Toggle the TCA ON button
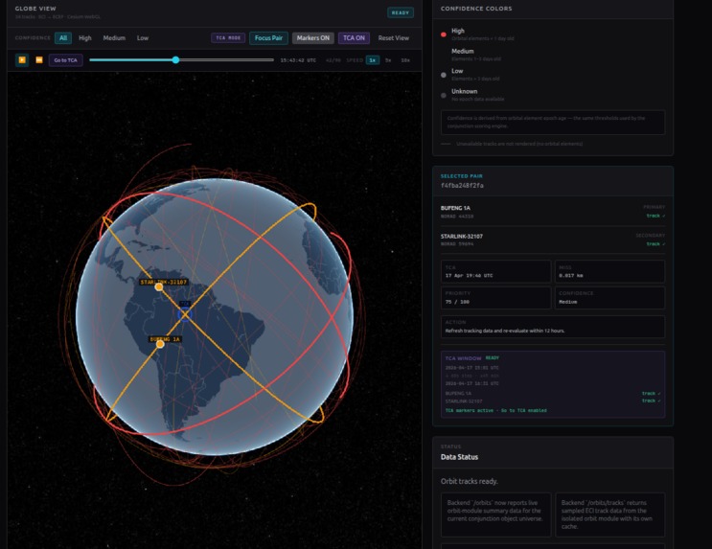712x549 pixels. (x=354, y=38)
